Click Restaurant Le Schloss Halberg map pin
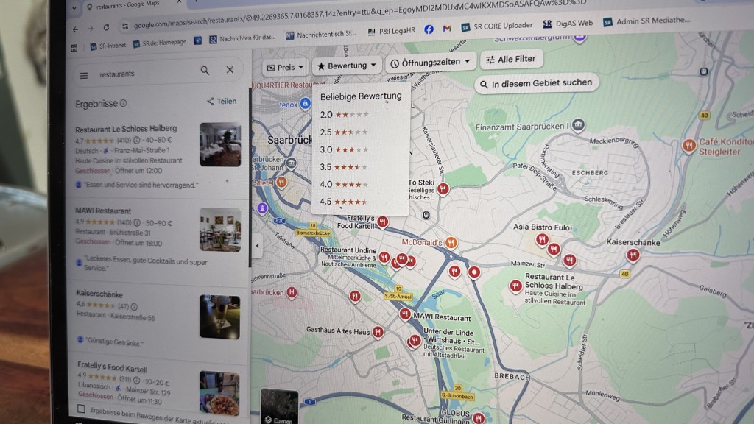The width and height of the screenshot is (754, 424). click(x=515, y=286)
